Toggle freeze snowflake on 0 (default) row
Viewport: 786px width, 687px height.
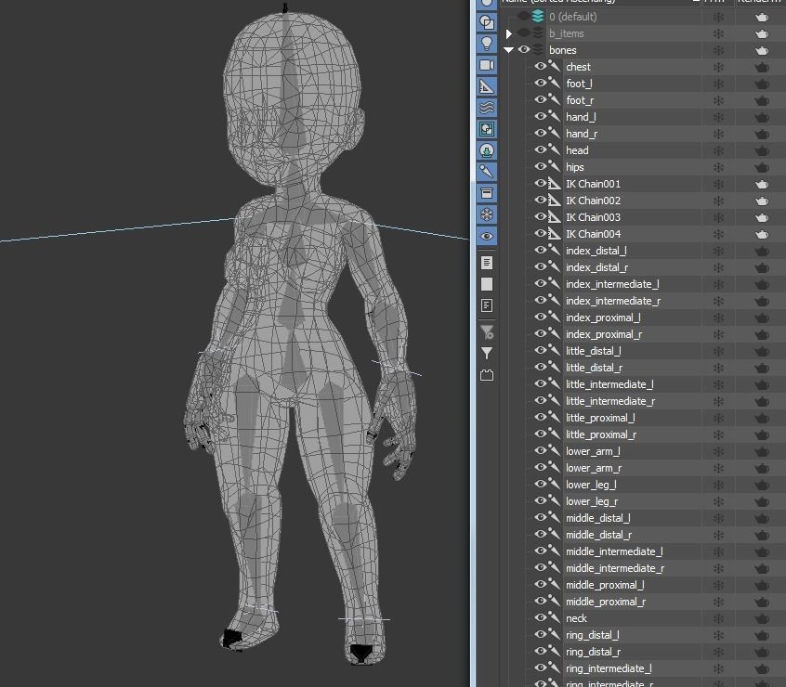(x=718, y=17)
